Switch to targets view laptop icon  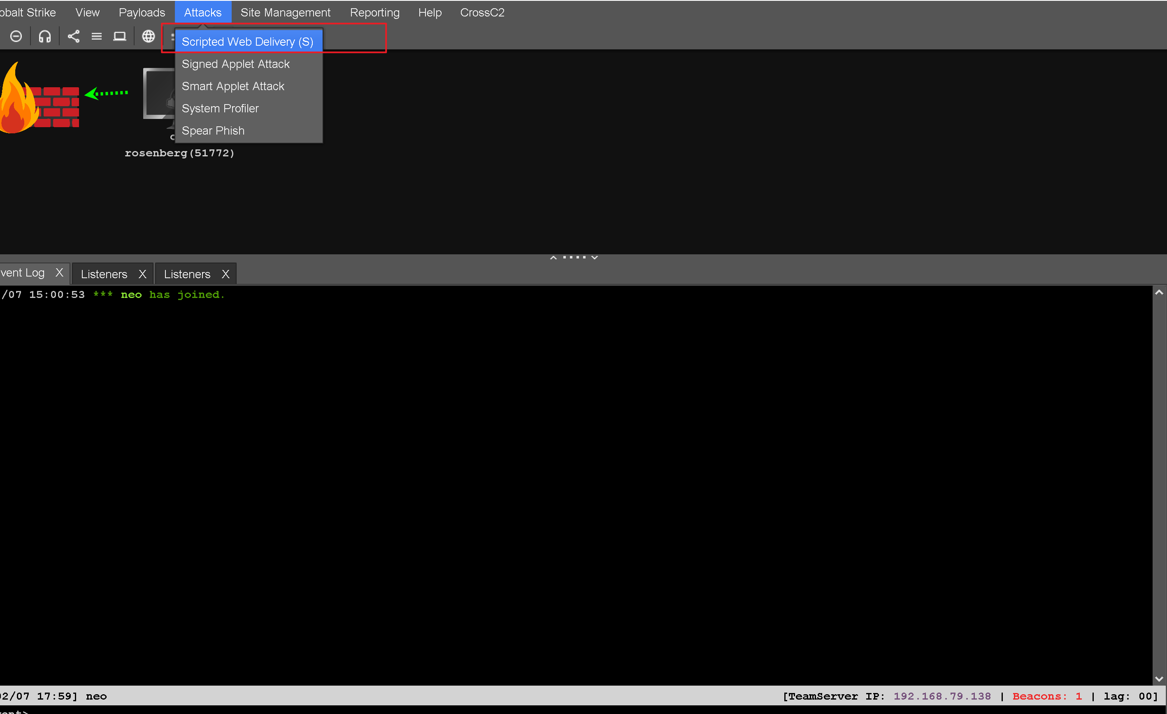120,36
